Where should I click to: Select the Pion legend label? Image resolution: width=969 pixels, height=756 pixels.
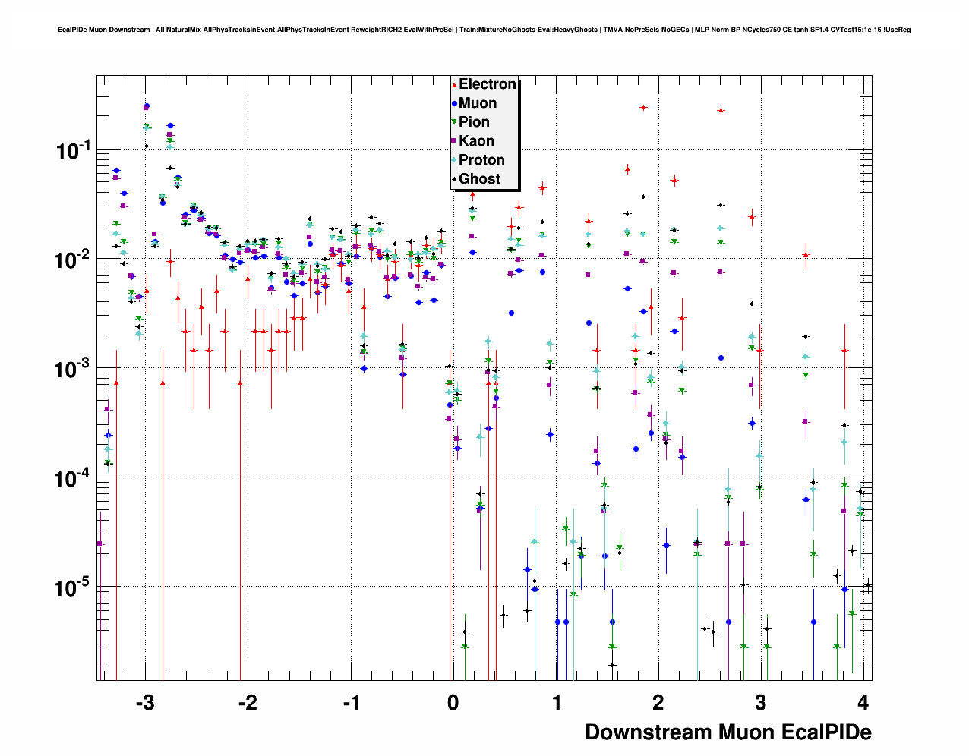[x=474, y=122]
